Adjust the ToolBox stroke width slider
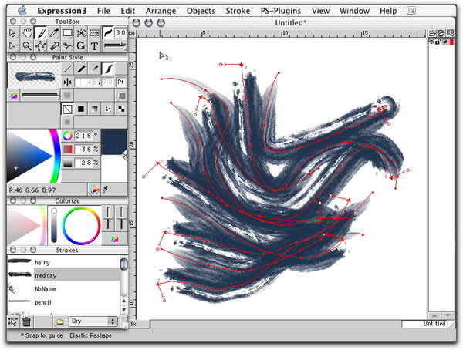The image size is (463, 350). pyautogui.click(x=115, y=45)
